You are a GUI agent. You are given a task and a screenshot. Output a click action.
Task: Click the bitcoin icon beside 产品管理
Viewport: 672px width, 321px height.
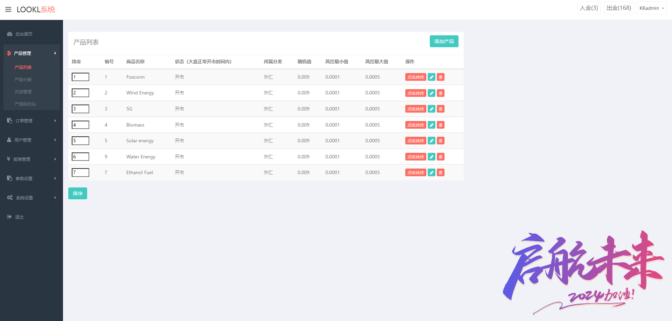(x=9, y=53)
